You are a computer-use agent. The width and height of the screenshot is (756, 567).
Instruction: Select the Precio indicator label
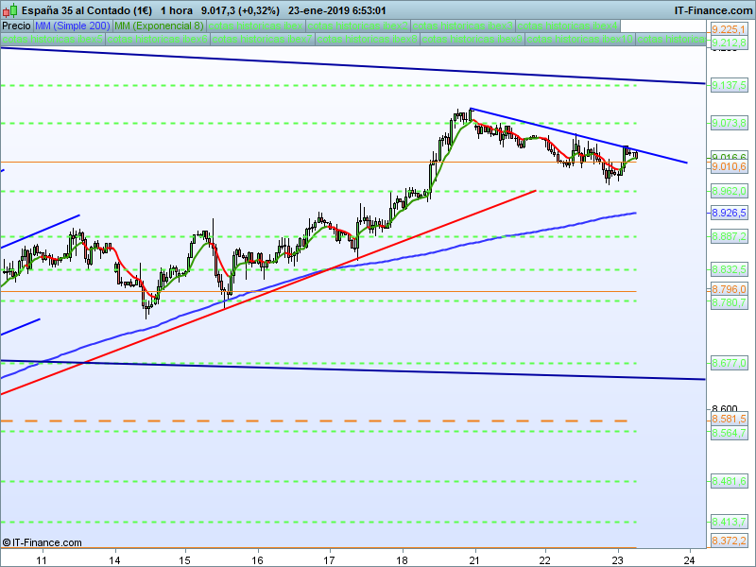[x=16, y=26]
